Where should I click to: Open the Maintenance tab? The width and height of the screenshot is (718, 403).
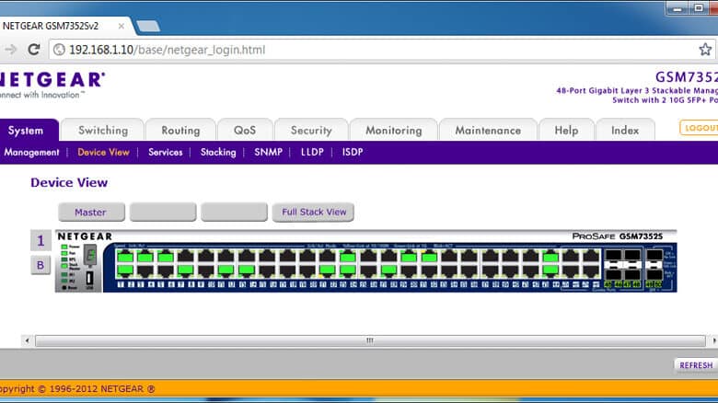(x=488, y=130)
